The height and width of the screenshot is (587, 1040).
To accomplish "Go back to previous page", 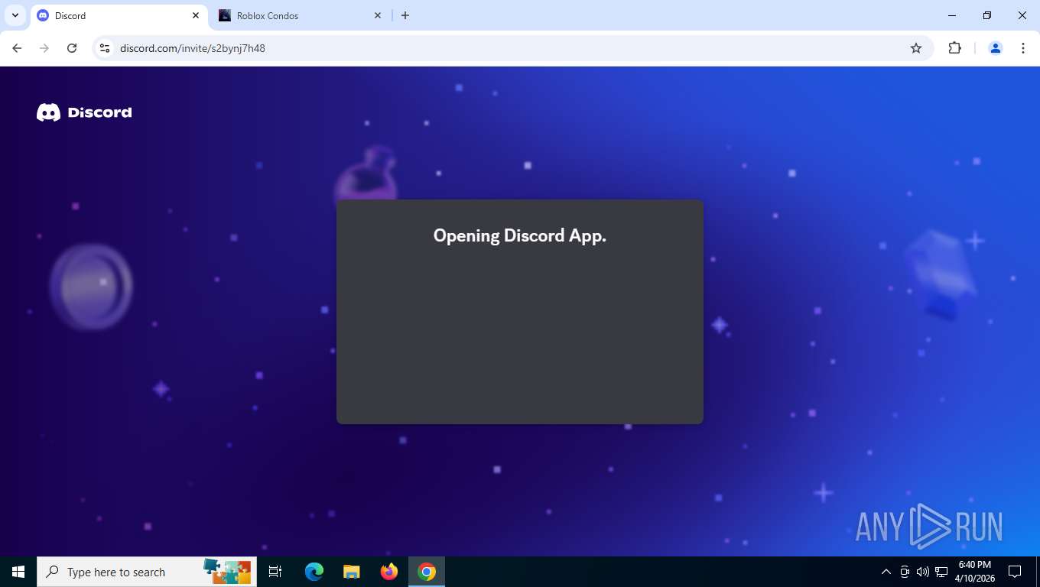I will pos(17,48).
